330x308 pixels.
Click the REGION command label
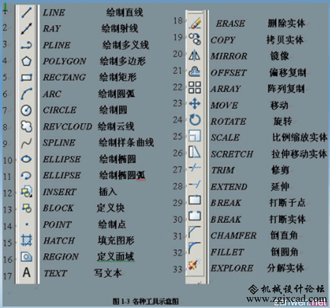(x=61, y=257)
